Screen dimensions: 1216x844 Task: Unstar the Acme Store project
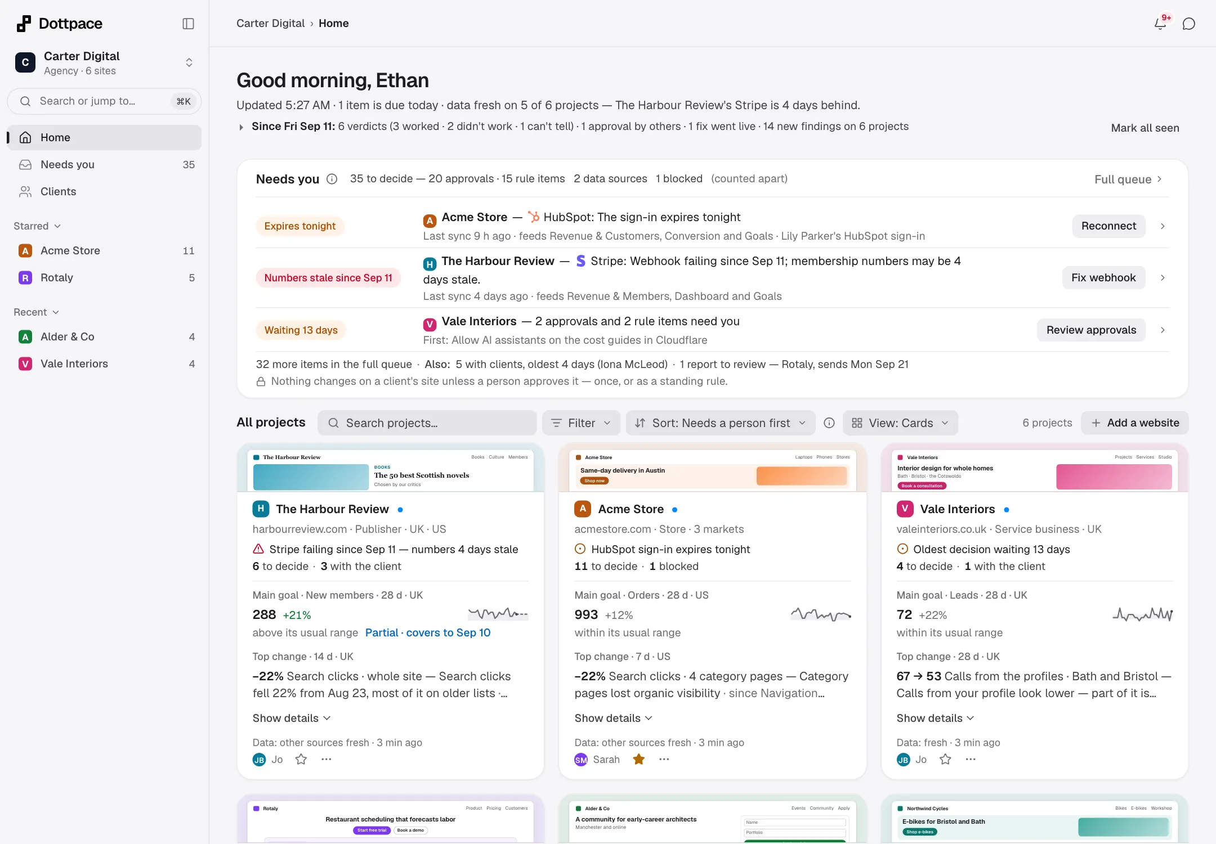pos(639,759)
